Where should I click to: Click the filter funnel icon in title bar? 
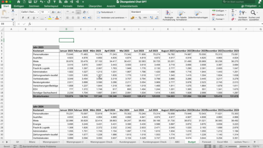click(x=55, y=2)
